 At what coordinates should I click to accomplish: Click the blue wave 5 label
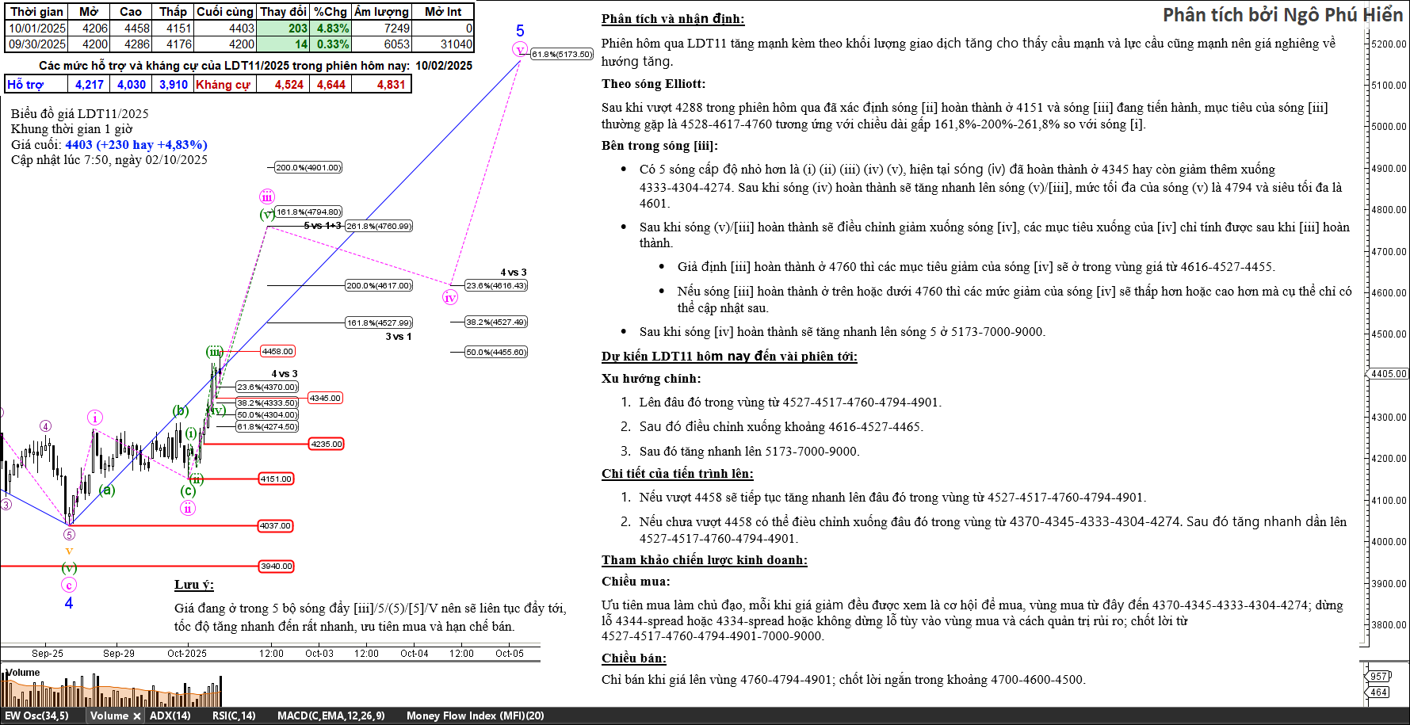[x=520, y=31]
